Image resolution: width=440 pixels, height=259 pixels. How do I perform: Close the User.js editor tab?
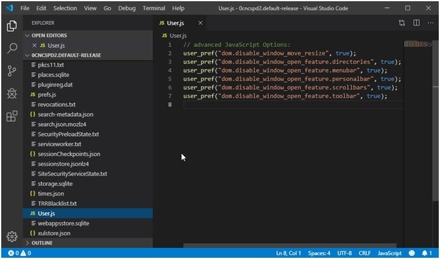[200, 23]
